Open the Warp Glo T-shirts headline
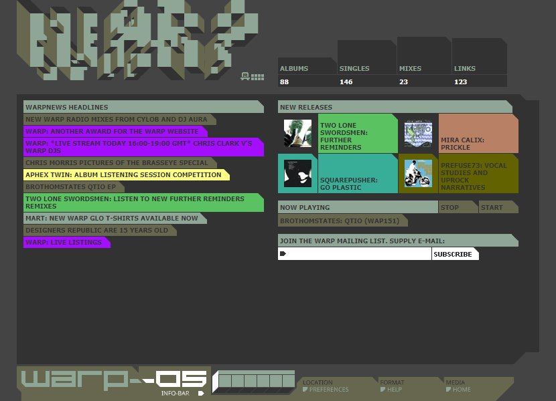The image size is (556, 401). (x=115, y=219)
